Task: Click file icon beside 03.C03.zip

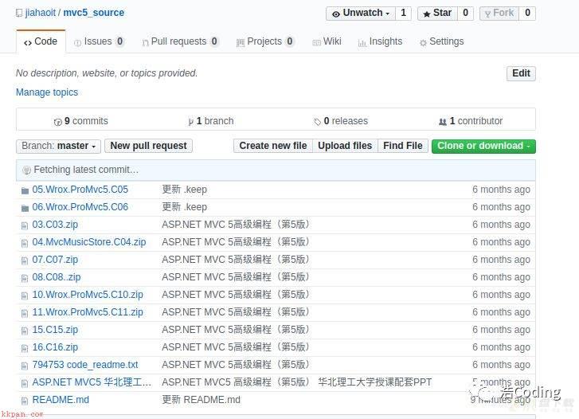Action: [25, 225]
